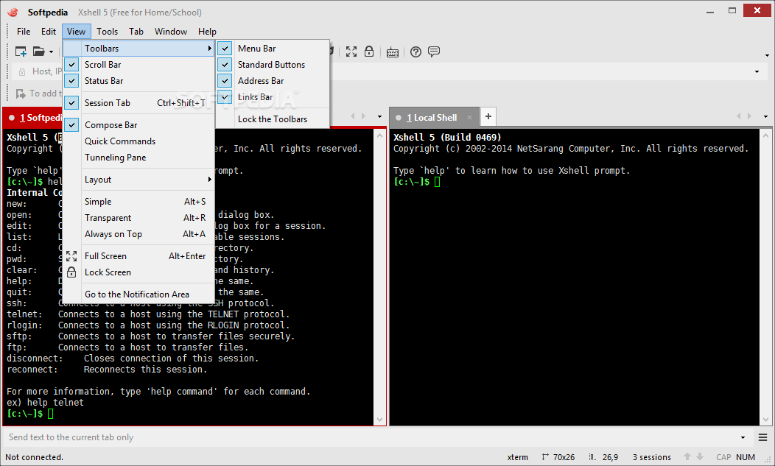Toggle Compose Bar in the View menu
This screenshot has width=775, height=466.
139,125
